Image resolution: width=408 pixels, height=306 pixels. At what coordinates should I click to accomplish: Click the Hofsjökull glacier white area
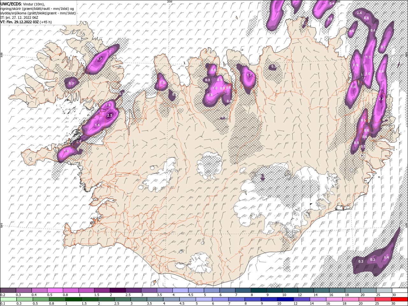coord(209,165)
